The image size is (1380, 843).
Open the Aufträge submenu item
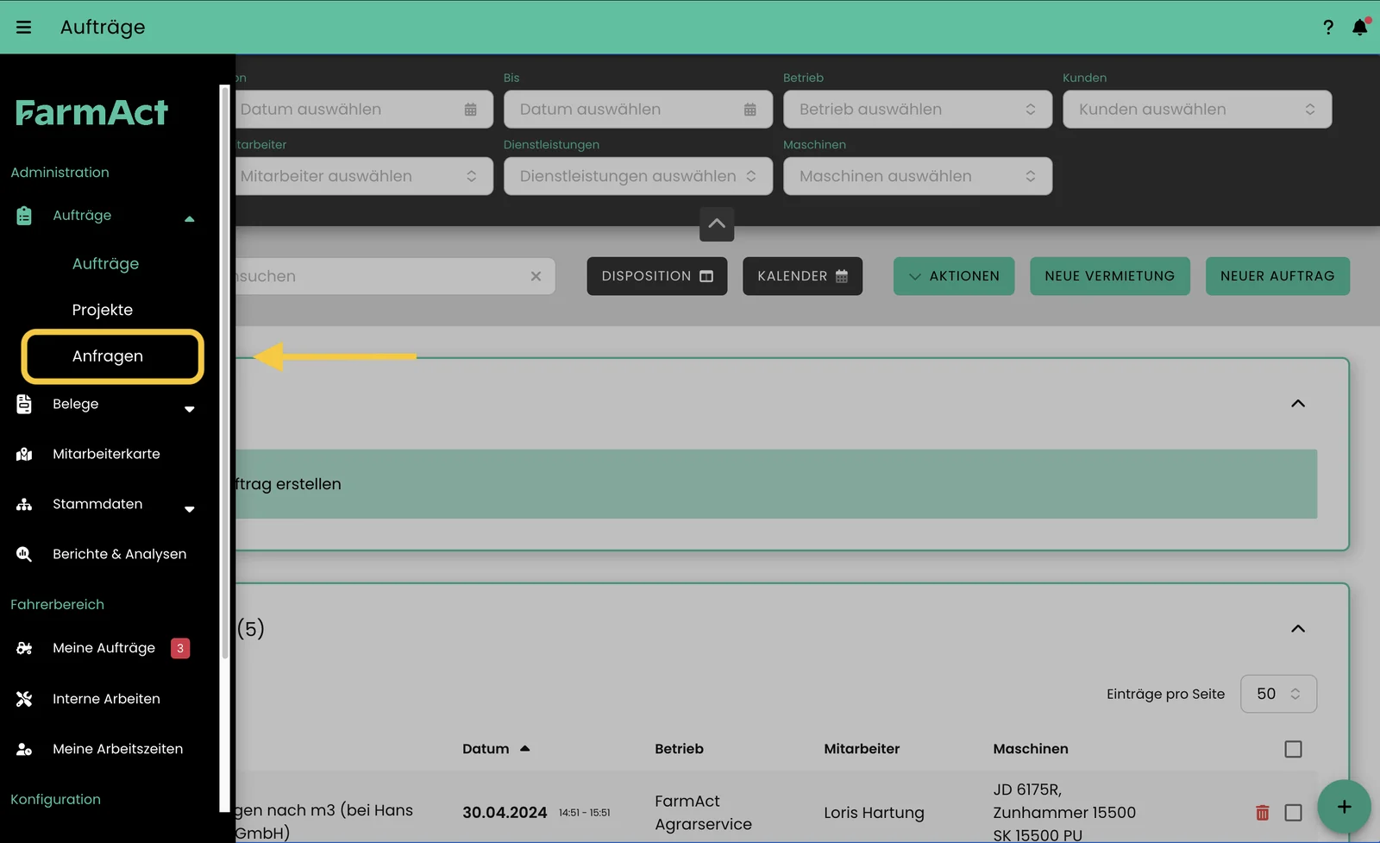point(105,264)
